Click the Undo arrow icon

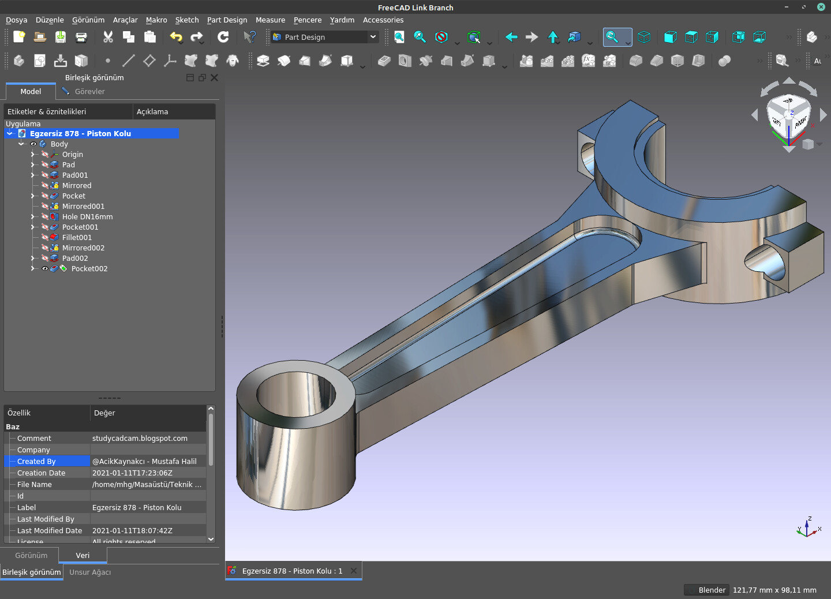point(175,37)
